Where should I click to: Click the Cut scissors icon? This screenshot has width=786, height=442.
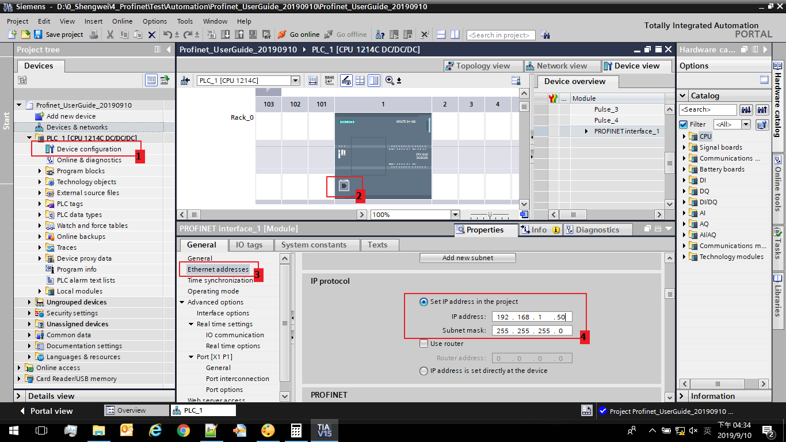point(110,35)
